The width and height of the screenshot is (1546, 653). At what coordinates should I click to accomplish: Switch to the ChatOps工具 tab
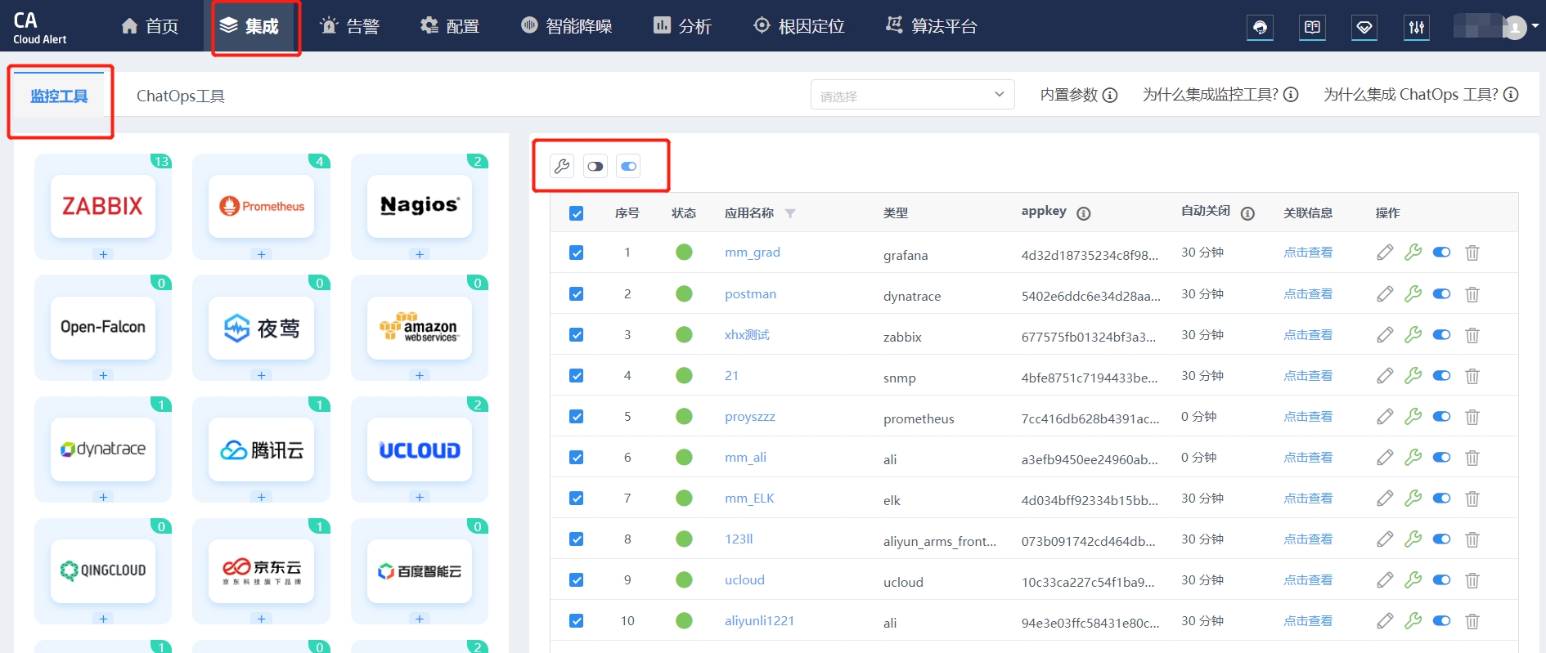click(181, 96)
